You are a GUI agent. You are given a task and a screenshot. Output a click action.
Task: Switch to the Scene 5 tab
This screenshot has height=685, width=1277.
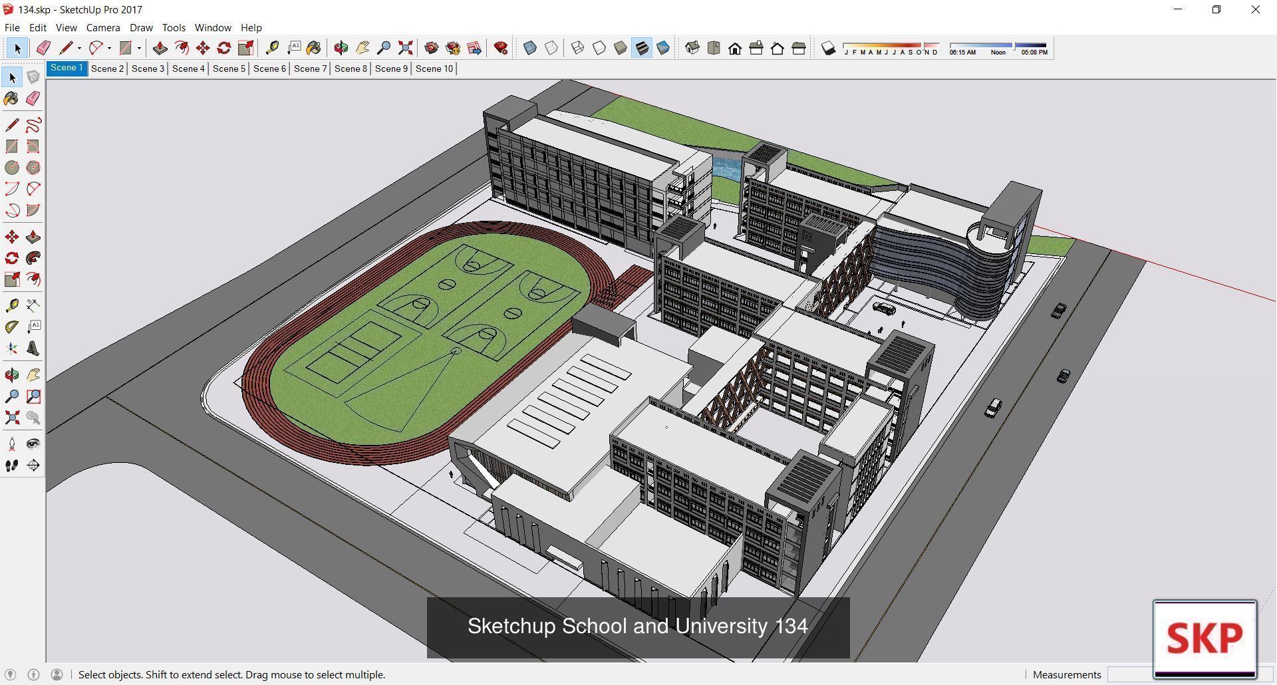(228, 68)
